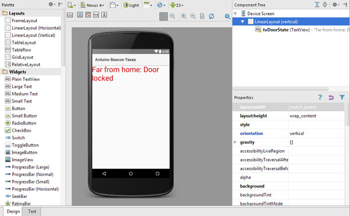Pick the ImageView widget from palette
This screenshot has width=350, height=216.
point(19,160)
